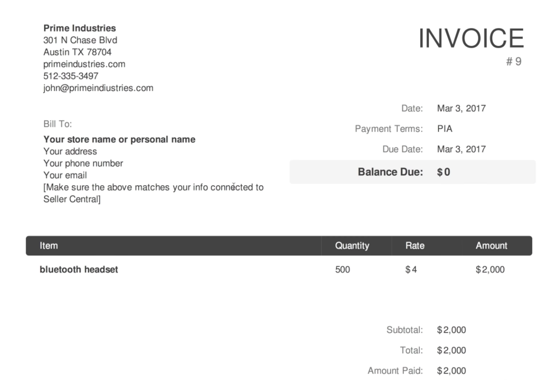
Task: Click 'Your store name or personal name' text
Action: pyautogui.click(x=119, y=139)
